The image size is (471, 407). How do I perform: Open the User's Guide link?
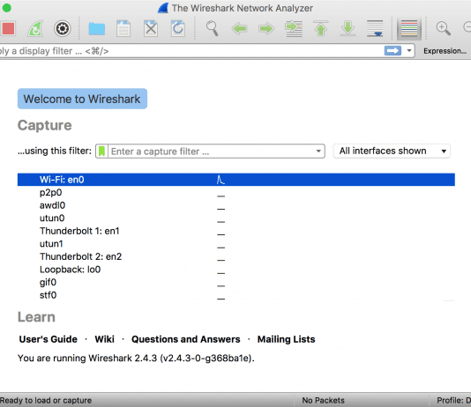pyautogui.click(x=48, y=339)
